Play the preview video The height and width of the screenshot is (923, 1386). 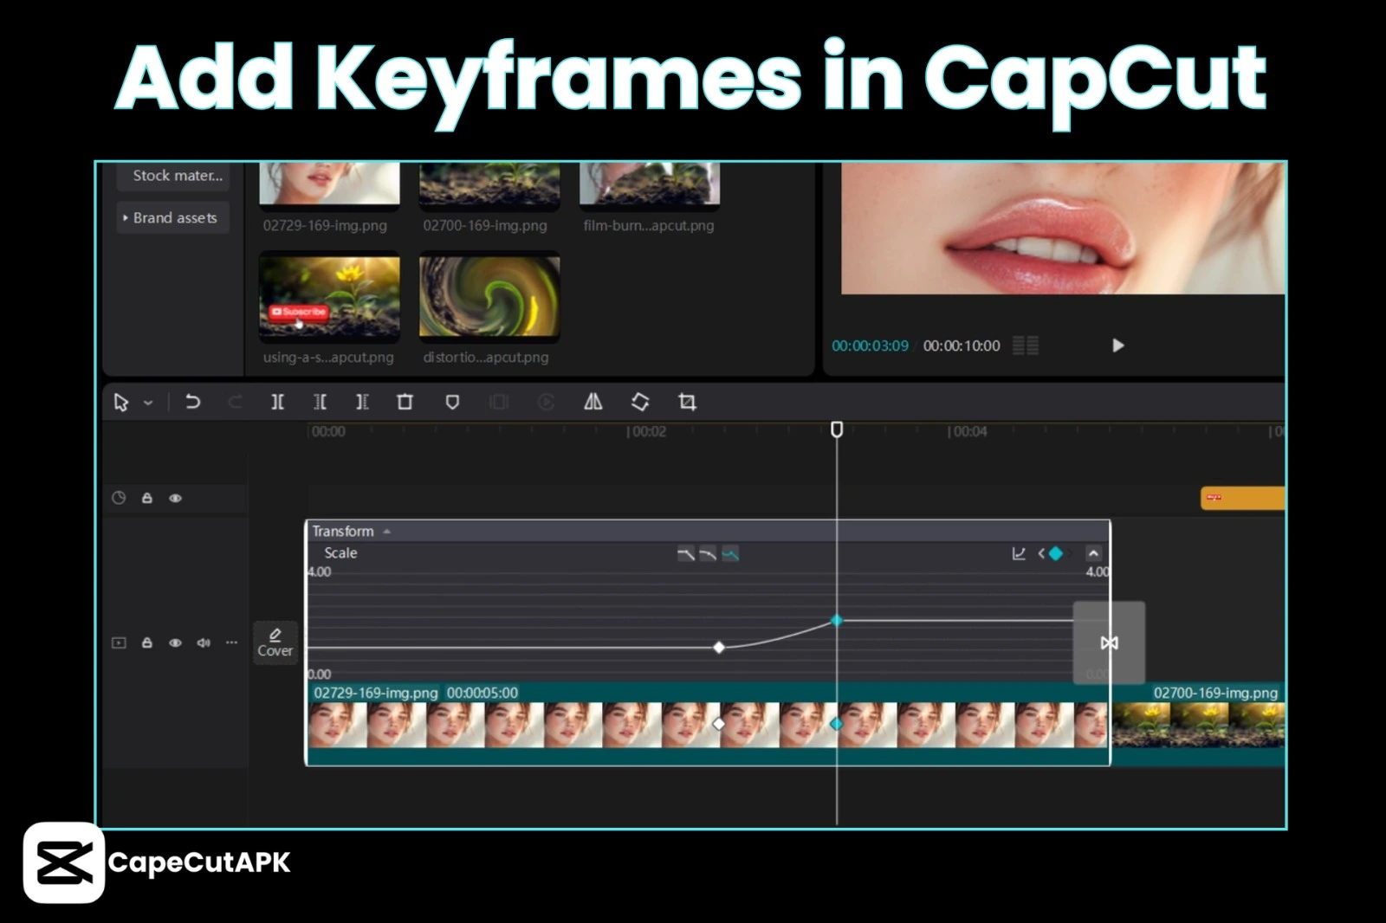(1117, 345)
